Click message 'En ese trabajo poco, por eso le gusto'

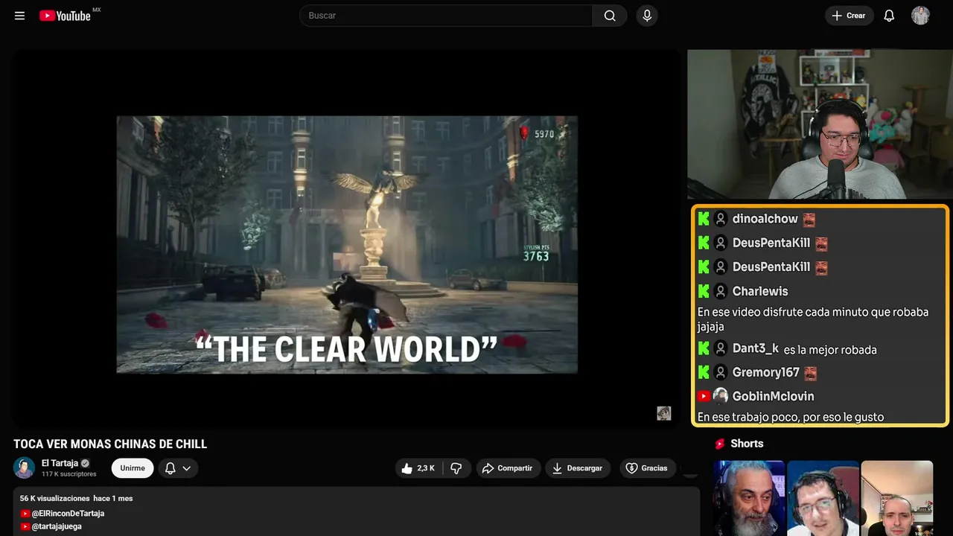point(791,417)
